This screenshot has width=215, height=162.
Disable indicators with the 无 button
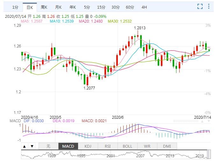tap(48, 146)
